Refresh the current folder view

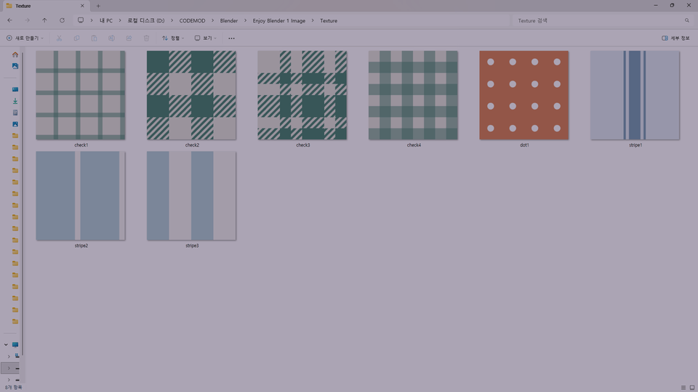62,20
